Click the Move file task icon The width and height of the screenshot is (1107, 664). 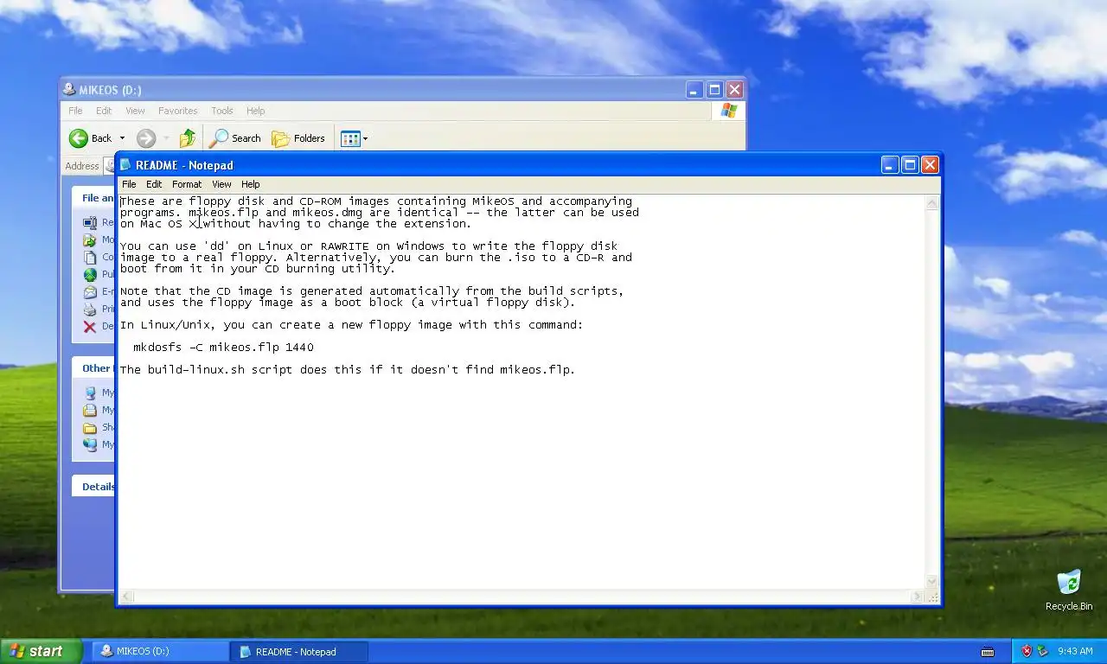coord(90,239)
